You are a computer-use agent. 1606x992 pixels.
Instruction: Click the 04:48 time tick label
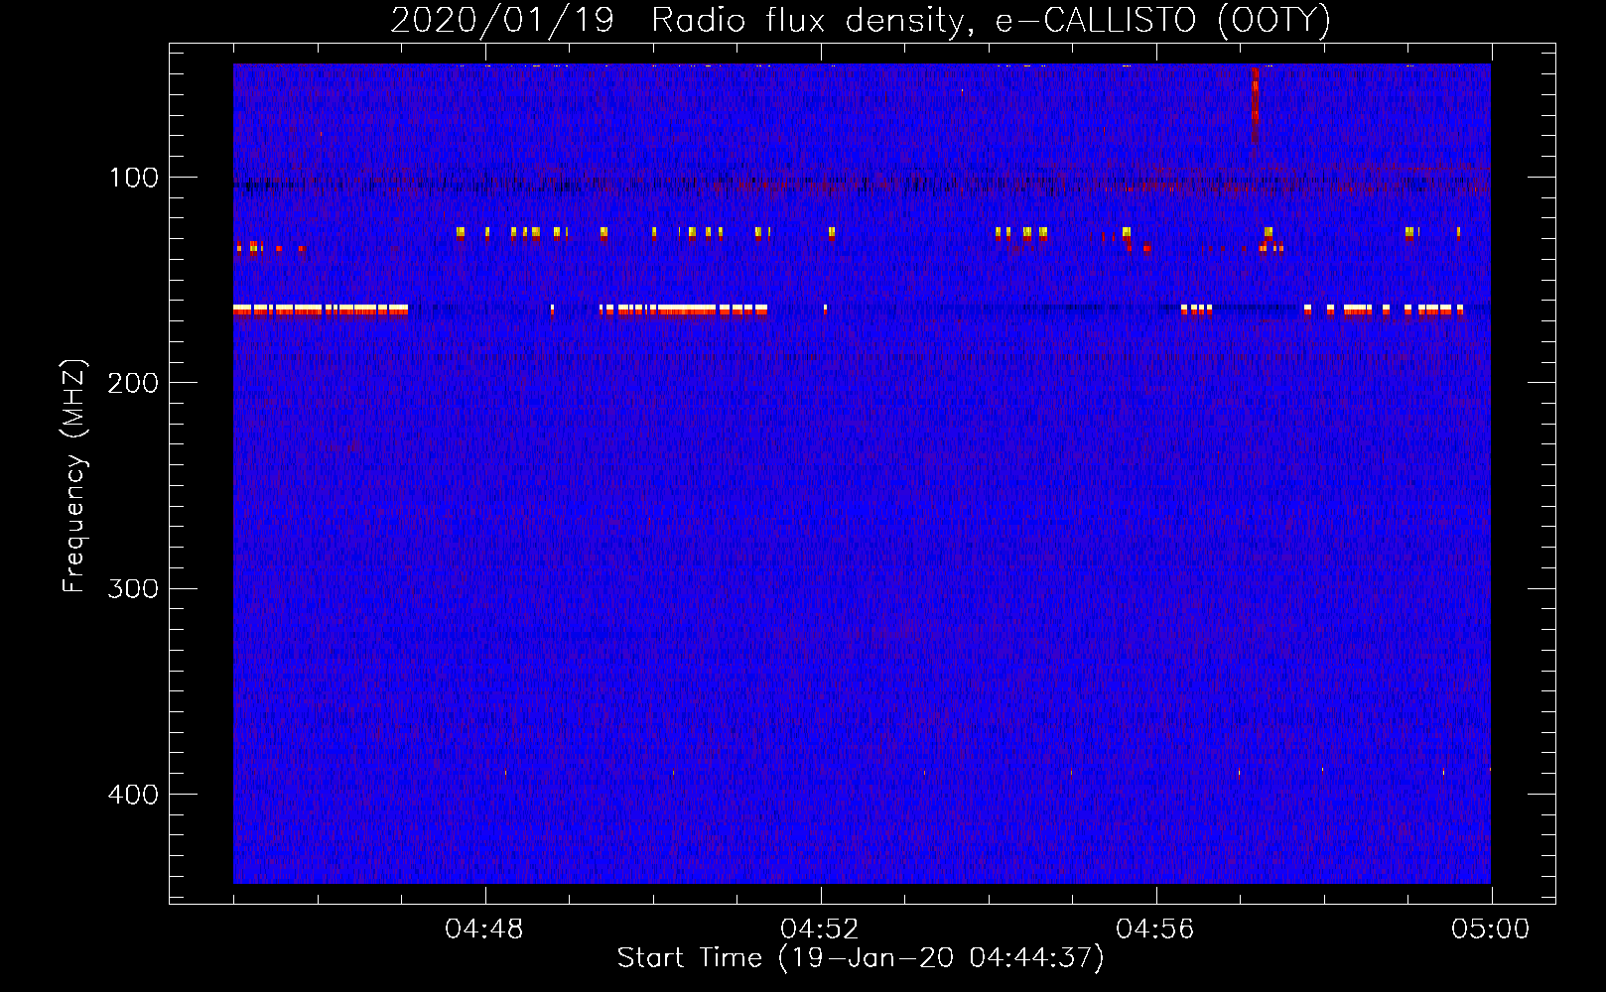(x=484, y=930)
